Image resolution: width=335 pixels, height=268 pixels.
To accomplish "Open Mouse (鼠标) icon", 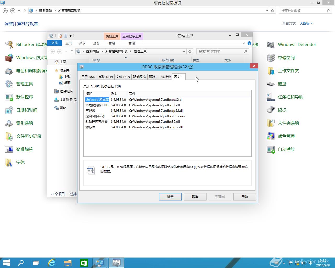I will 271,110.
